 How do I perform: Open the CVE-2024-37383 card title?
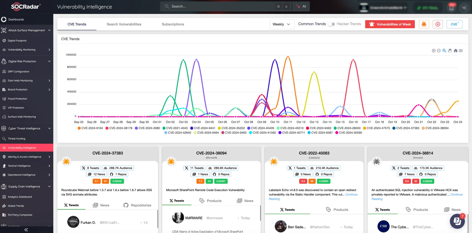(x=108, y=153)
